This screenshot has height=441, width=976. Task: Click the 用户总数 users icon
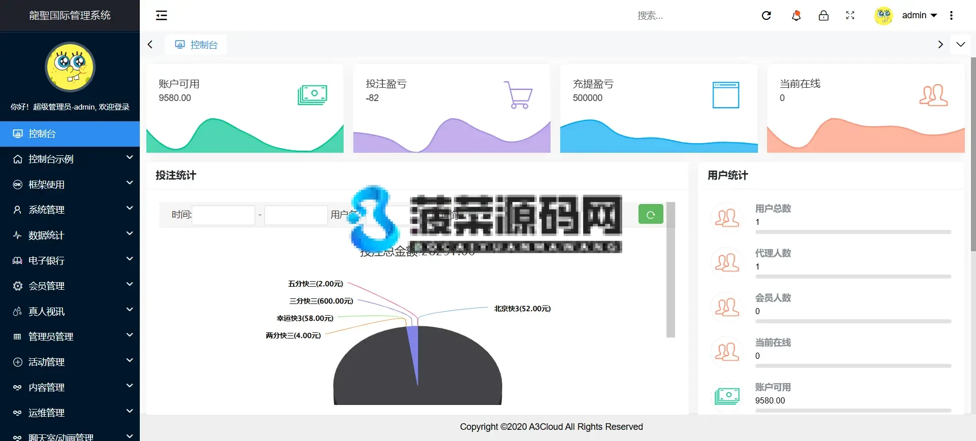pyautogui.click(x=727, y=218)
